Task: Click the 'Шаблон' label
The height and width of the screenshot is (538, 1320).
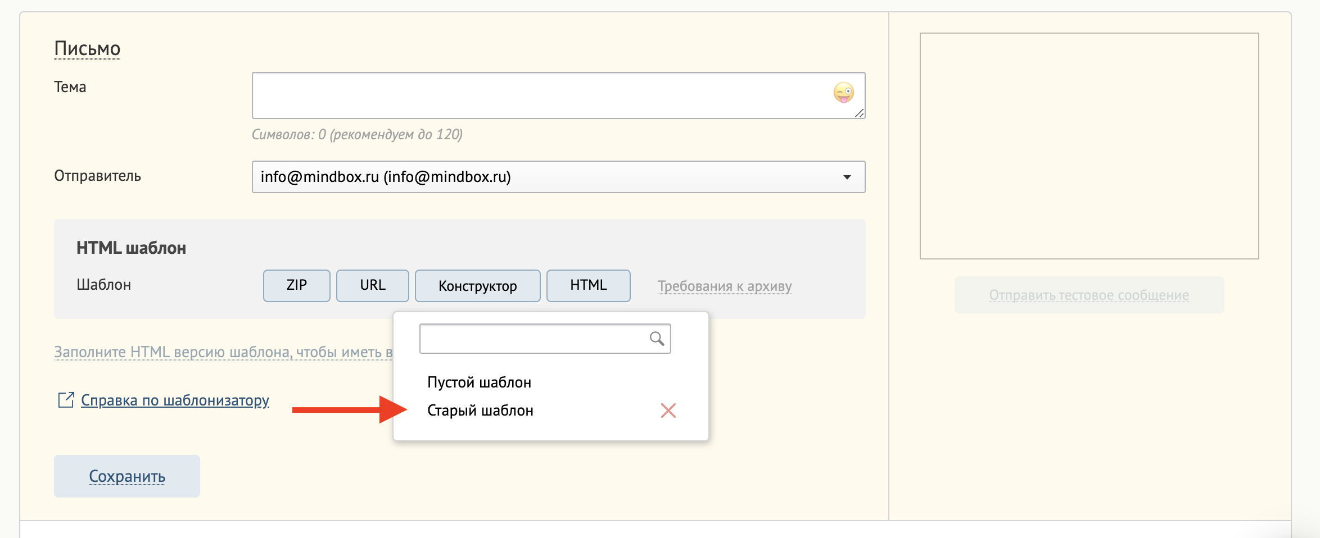Action: click(103, 285)
